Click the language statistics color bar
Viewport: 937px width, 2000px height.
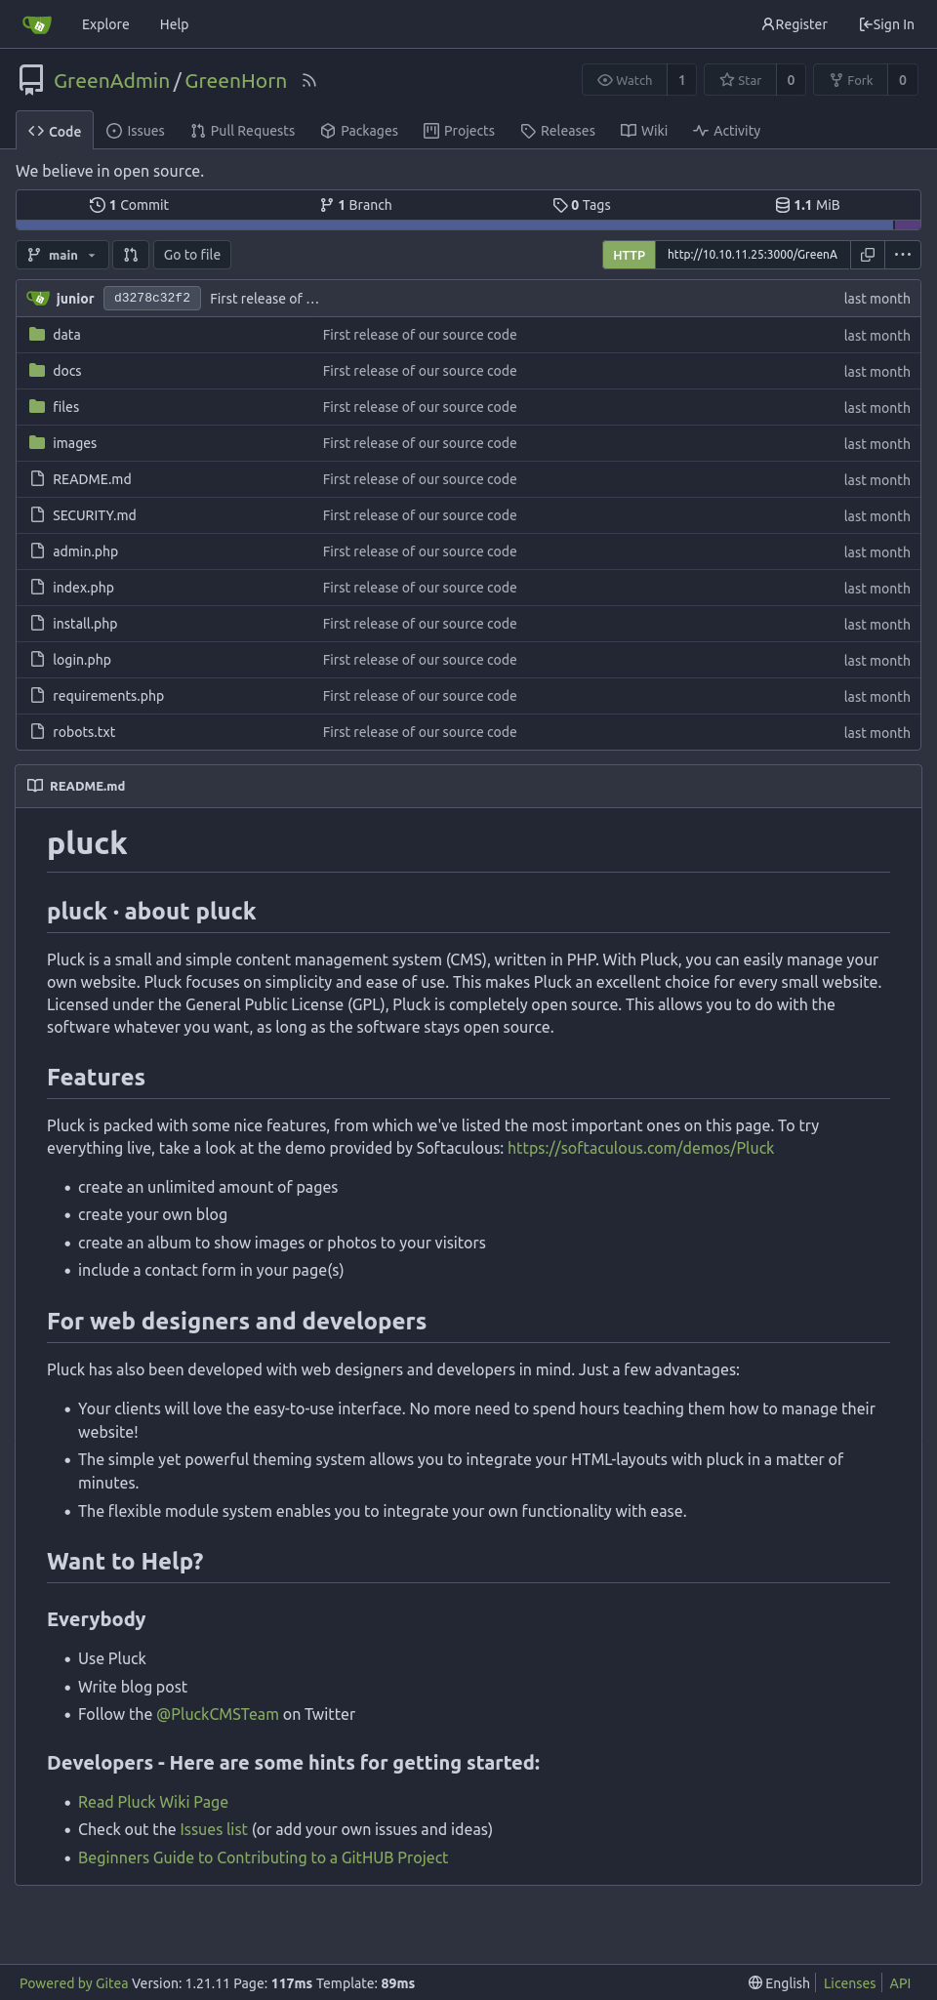(x=468, y=225)
